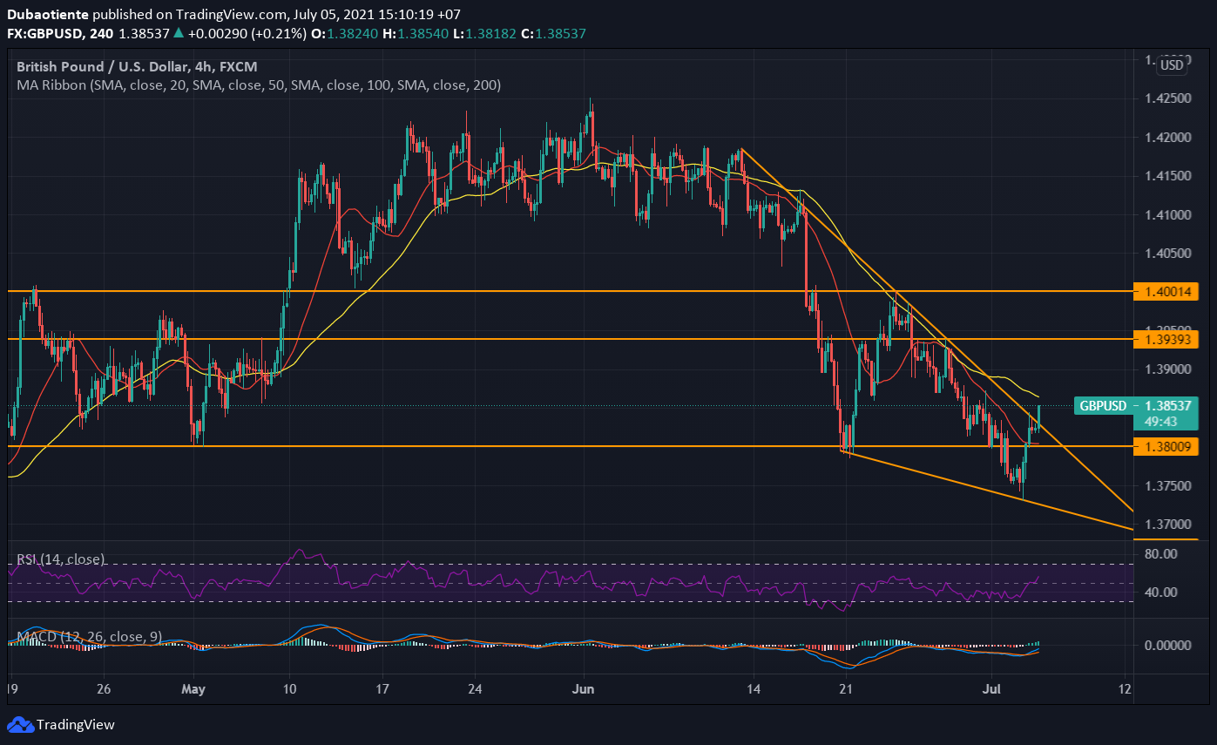The height and width of the screenshot is (745, 1217).
Task: Click the 17 date label on time axis
Action: (382, 688)
